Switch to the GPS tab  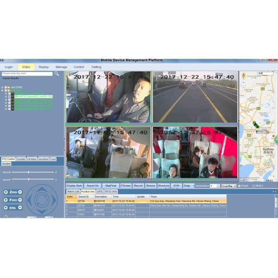coord(100,191)
